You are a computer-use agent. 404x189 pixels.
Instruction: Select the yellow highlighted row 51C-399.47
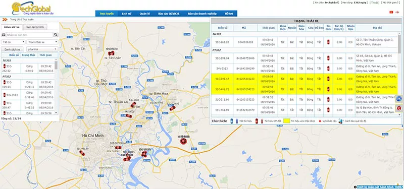tap(305, 79)
